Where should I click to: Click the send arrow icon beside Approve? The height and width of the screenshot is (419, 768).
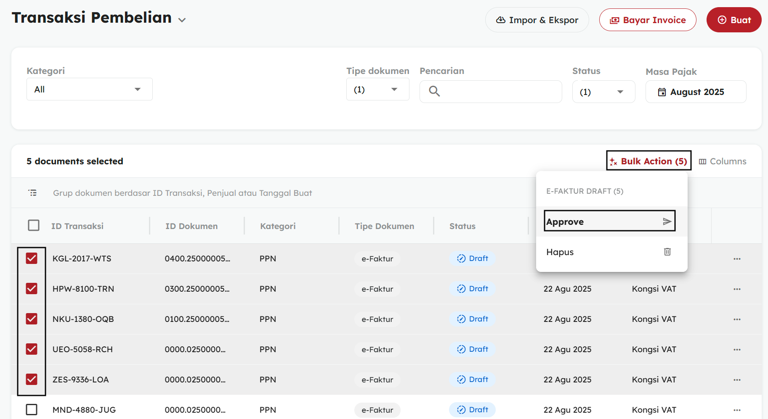coord(667,221)
